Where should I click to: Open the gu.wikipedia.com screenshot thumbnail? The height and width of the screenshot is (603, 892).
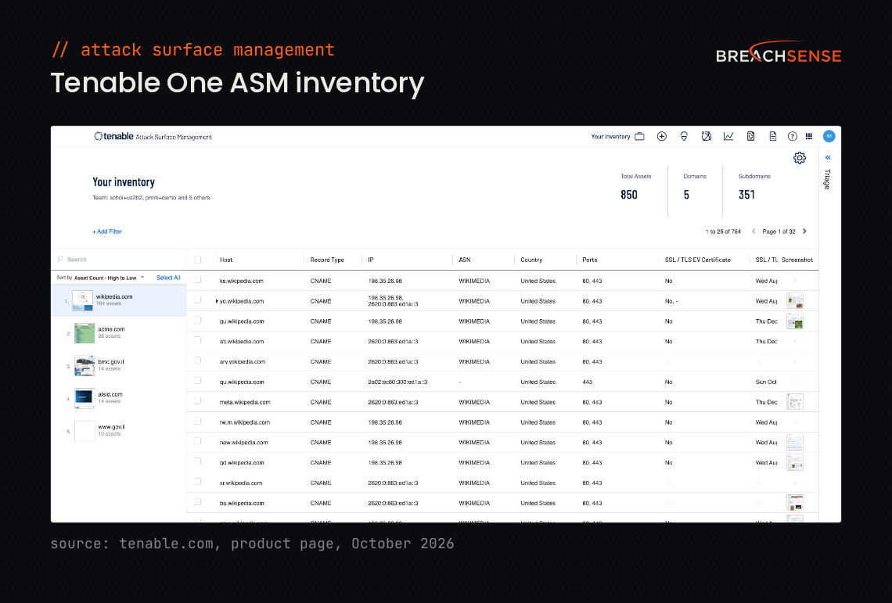tap(795, 321)
